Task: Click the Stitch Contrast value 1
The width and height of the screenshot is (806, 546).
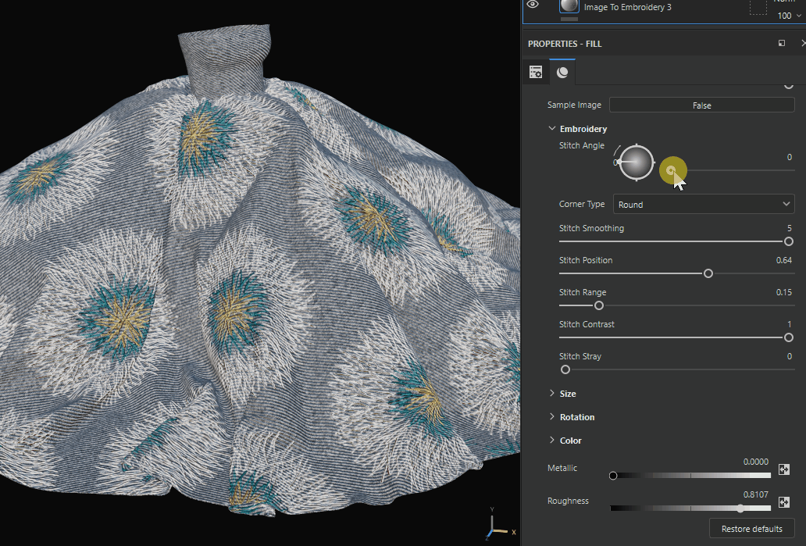Action: 790,324
